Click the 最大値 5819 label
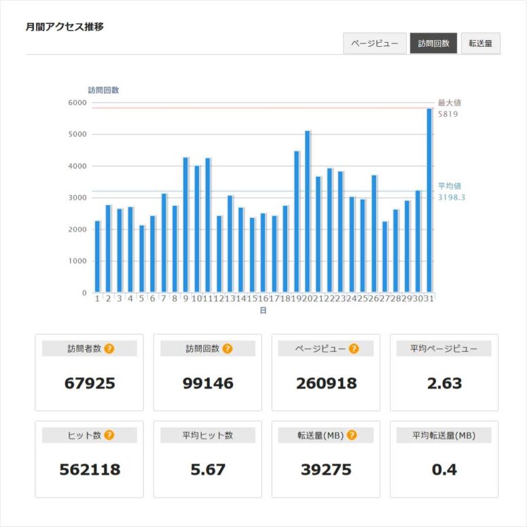The width and height of the screenshot is (527, 527). [448, 109]
